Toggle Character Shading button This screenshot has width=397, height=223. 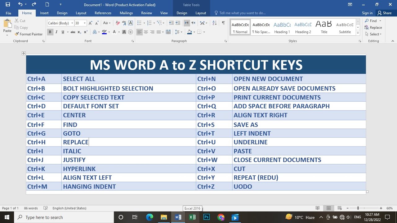point(124,32)
